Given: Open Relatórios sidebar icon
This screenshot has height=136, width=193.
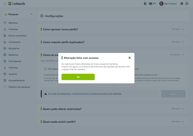Looking at the screenshot, I should 5,55.
